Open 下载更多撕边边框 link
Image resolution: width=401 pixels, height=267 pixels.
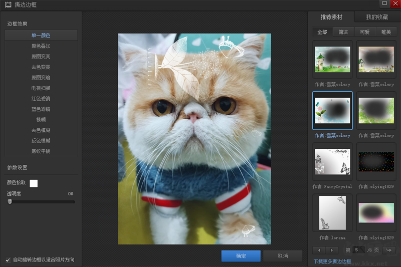[x=332, y=261]
